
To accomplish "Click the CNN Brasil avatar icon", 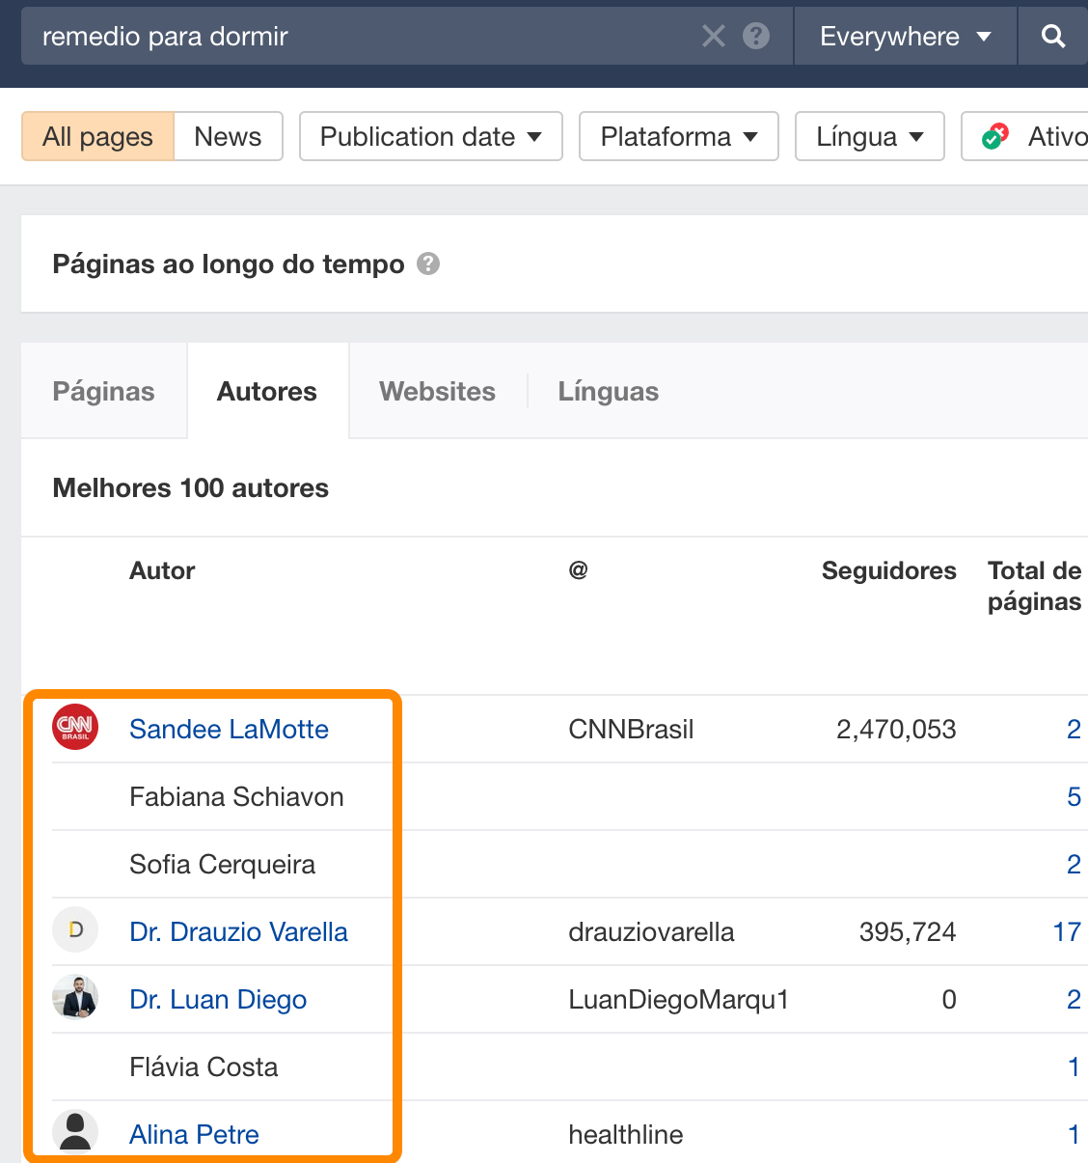I will point(74,728).
